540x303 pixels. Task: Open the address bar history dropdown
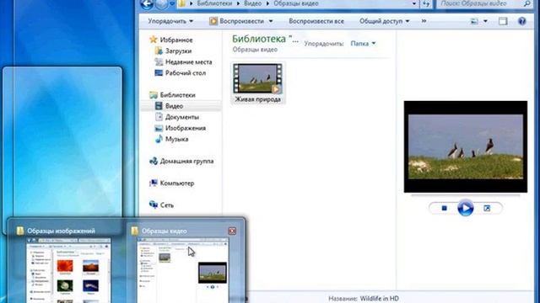click(x=414, y=3)
